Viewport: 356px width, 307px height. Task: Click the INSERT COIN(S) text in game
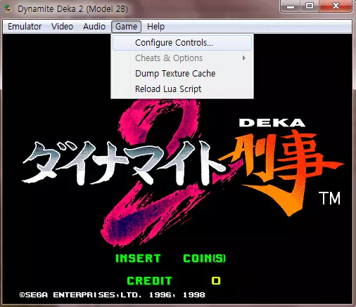tap(170, 259)
